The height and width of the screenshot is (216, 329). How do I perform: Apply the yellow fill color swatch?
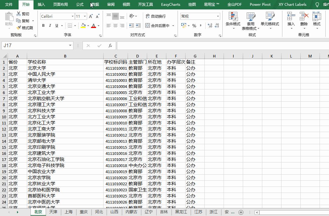(83, 26)
